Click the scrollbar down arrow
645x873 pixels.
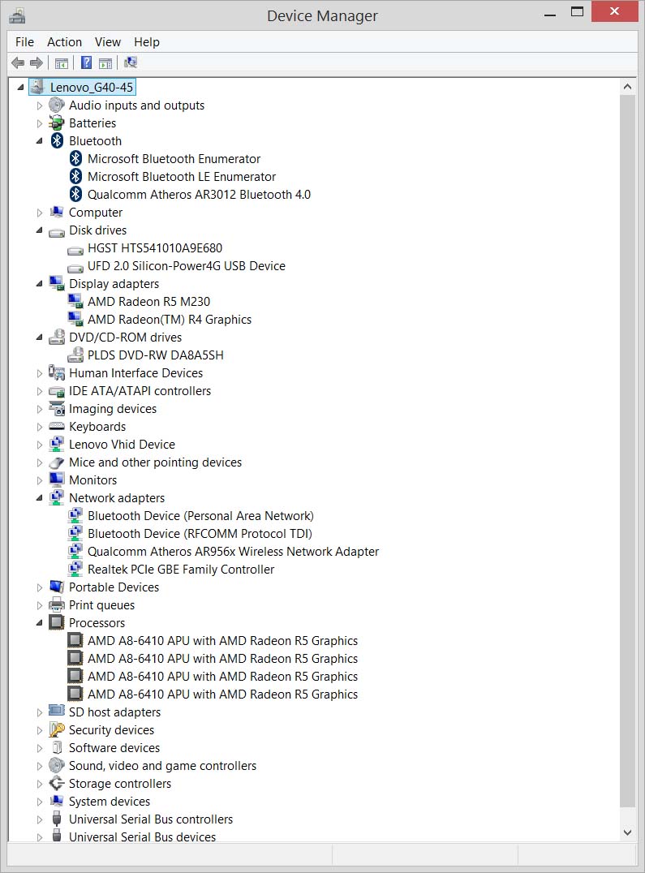[x=627, y=832]
